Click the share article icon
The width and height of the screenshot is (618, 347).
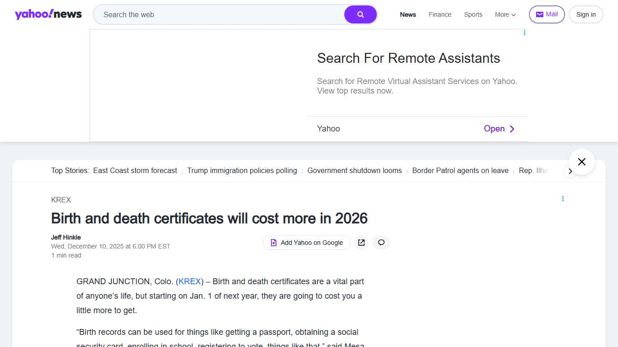[x=361, y=243]
